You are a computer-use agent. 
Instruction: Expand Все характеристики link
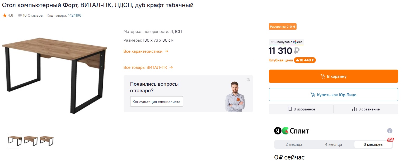point(146,51)
